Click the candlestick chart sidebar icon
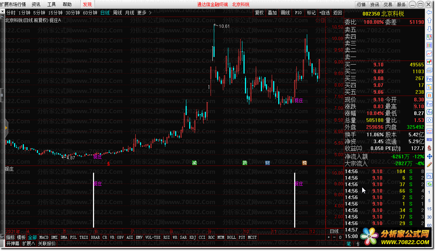The width and height of the screenshot is (436, 251). [429, 62]
